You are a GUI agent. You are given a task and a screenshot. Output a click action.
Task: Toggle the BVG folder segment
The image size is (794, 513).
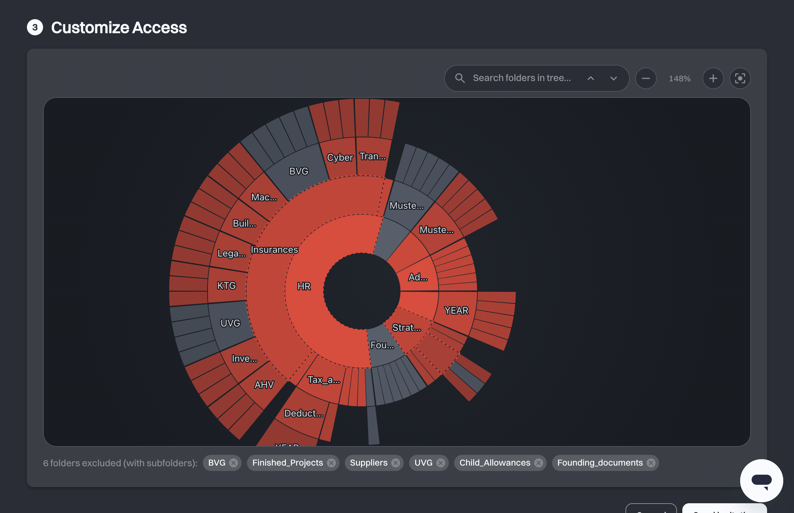(x=299, y=171)
